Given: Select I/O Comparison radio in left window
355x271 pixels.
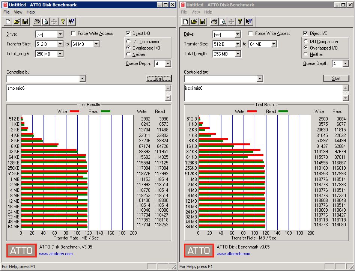Looking at the screenshot, I should tap(128, 41).
